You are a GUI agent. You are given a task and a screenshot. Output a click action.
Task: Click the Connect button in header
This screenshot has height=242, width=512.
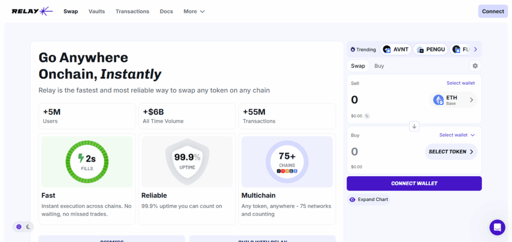[493, 11]
